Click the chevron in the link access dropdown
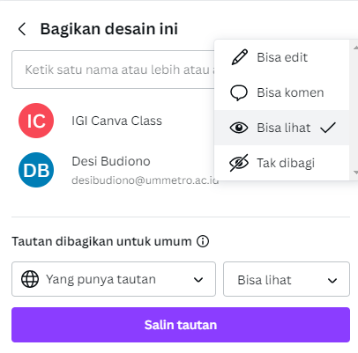The height and width of the screenshot is (353, 358). click(198, 280)
